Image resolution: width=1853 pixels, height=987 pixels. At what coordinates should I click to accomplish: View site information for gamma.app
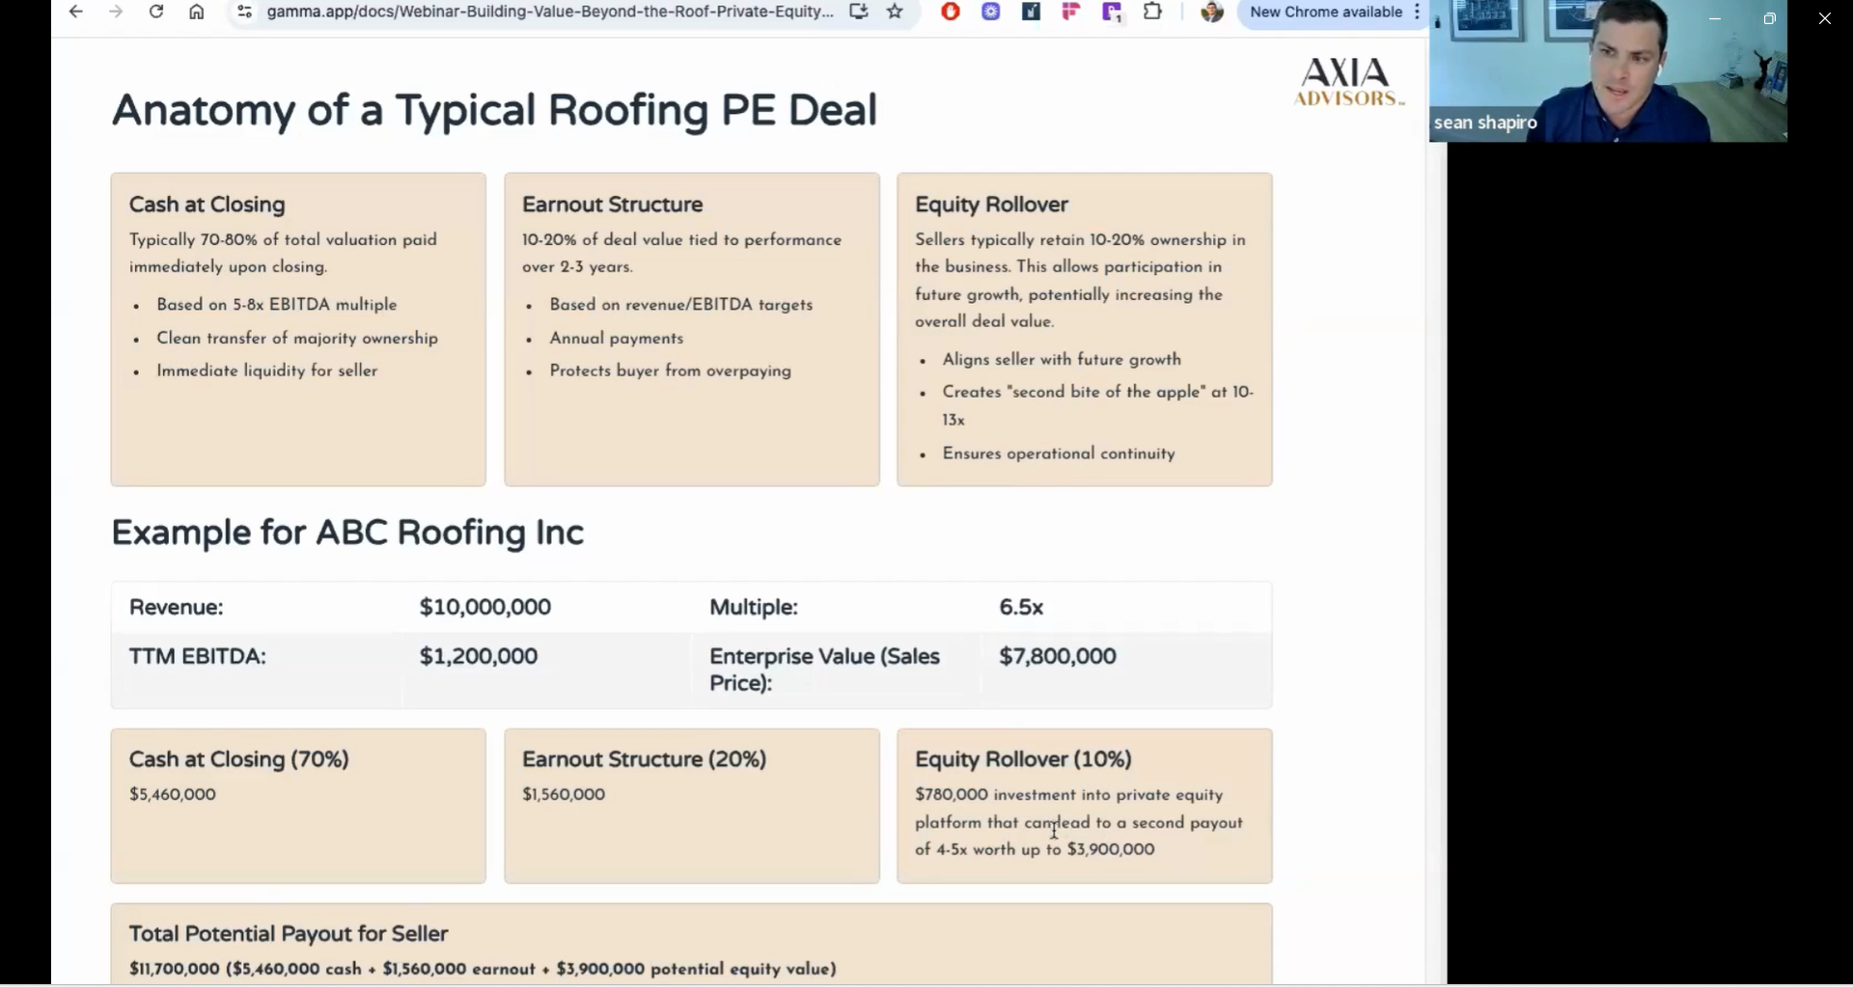(x=244, y=12)
